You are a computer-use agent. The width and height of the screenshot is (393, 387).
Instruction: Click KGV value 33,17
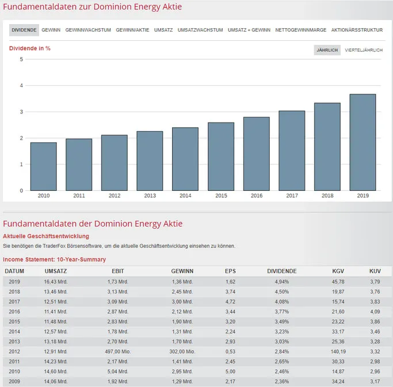pyautogui.click(x=338, y=331)
